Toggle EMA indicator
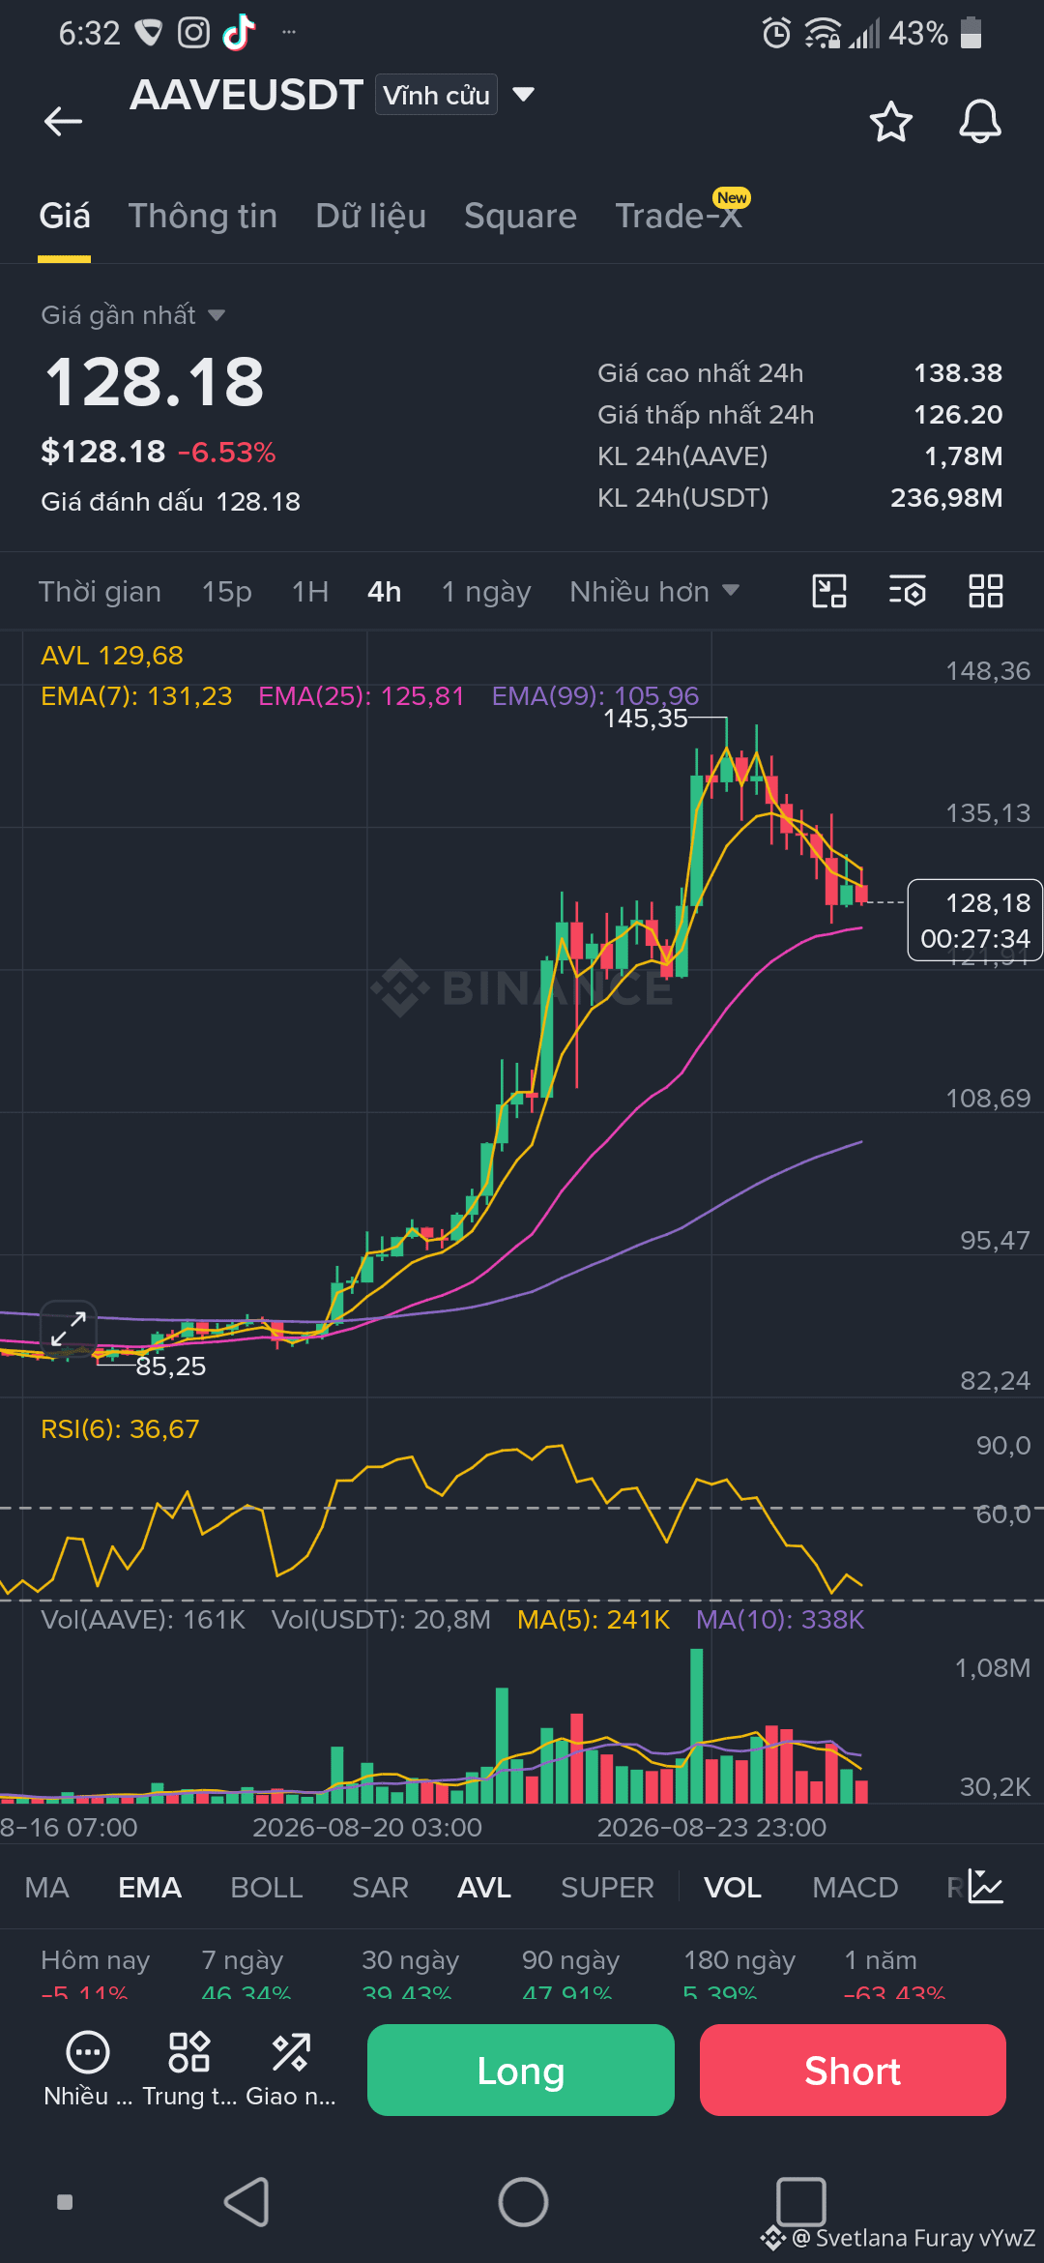 [150, 1887]
